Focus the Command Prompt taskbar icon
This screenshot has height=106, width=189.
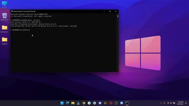coord(127,103)
